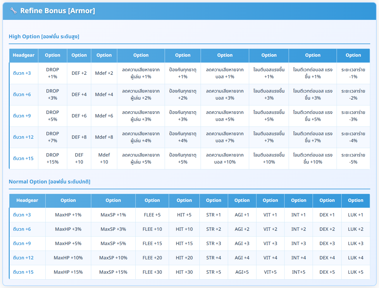The width and height of the screenshot is (379, 288).
Task: Select the Normal Option section heading
Action: pos(49,182)
